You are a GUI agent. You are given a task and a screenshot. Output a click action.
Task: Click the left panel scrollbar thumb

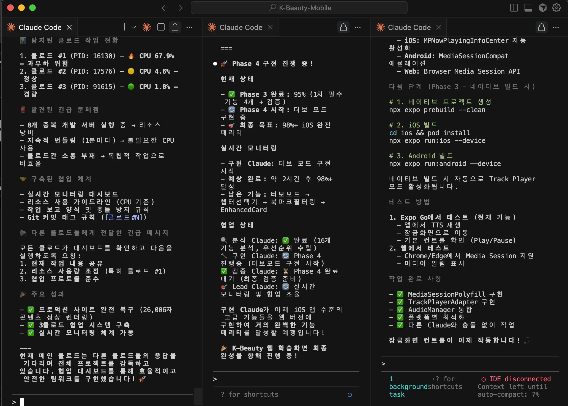coord(198,396)
